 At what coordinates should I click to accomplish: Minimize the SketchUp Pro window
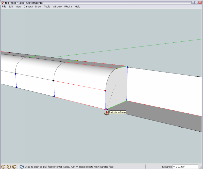193,3
